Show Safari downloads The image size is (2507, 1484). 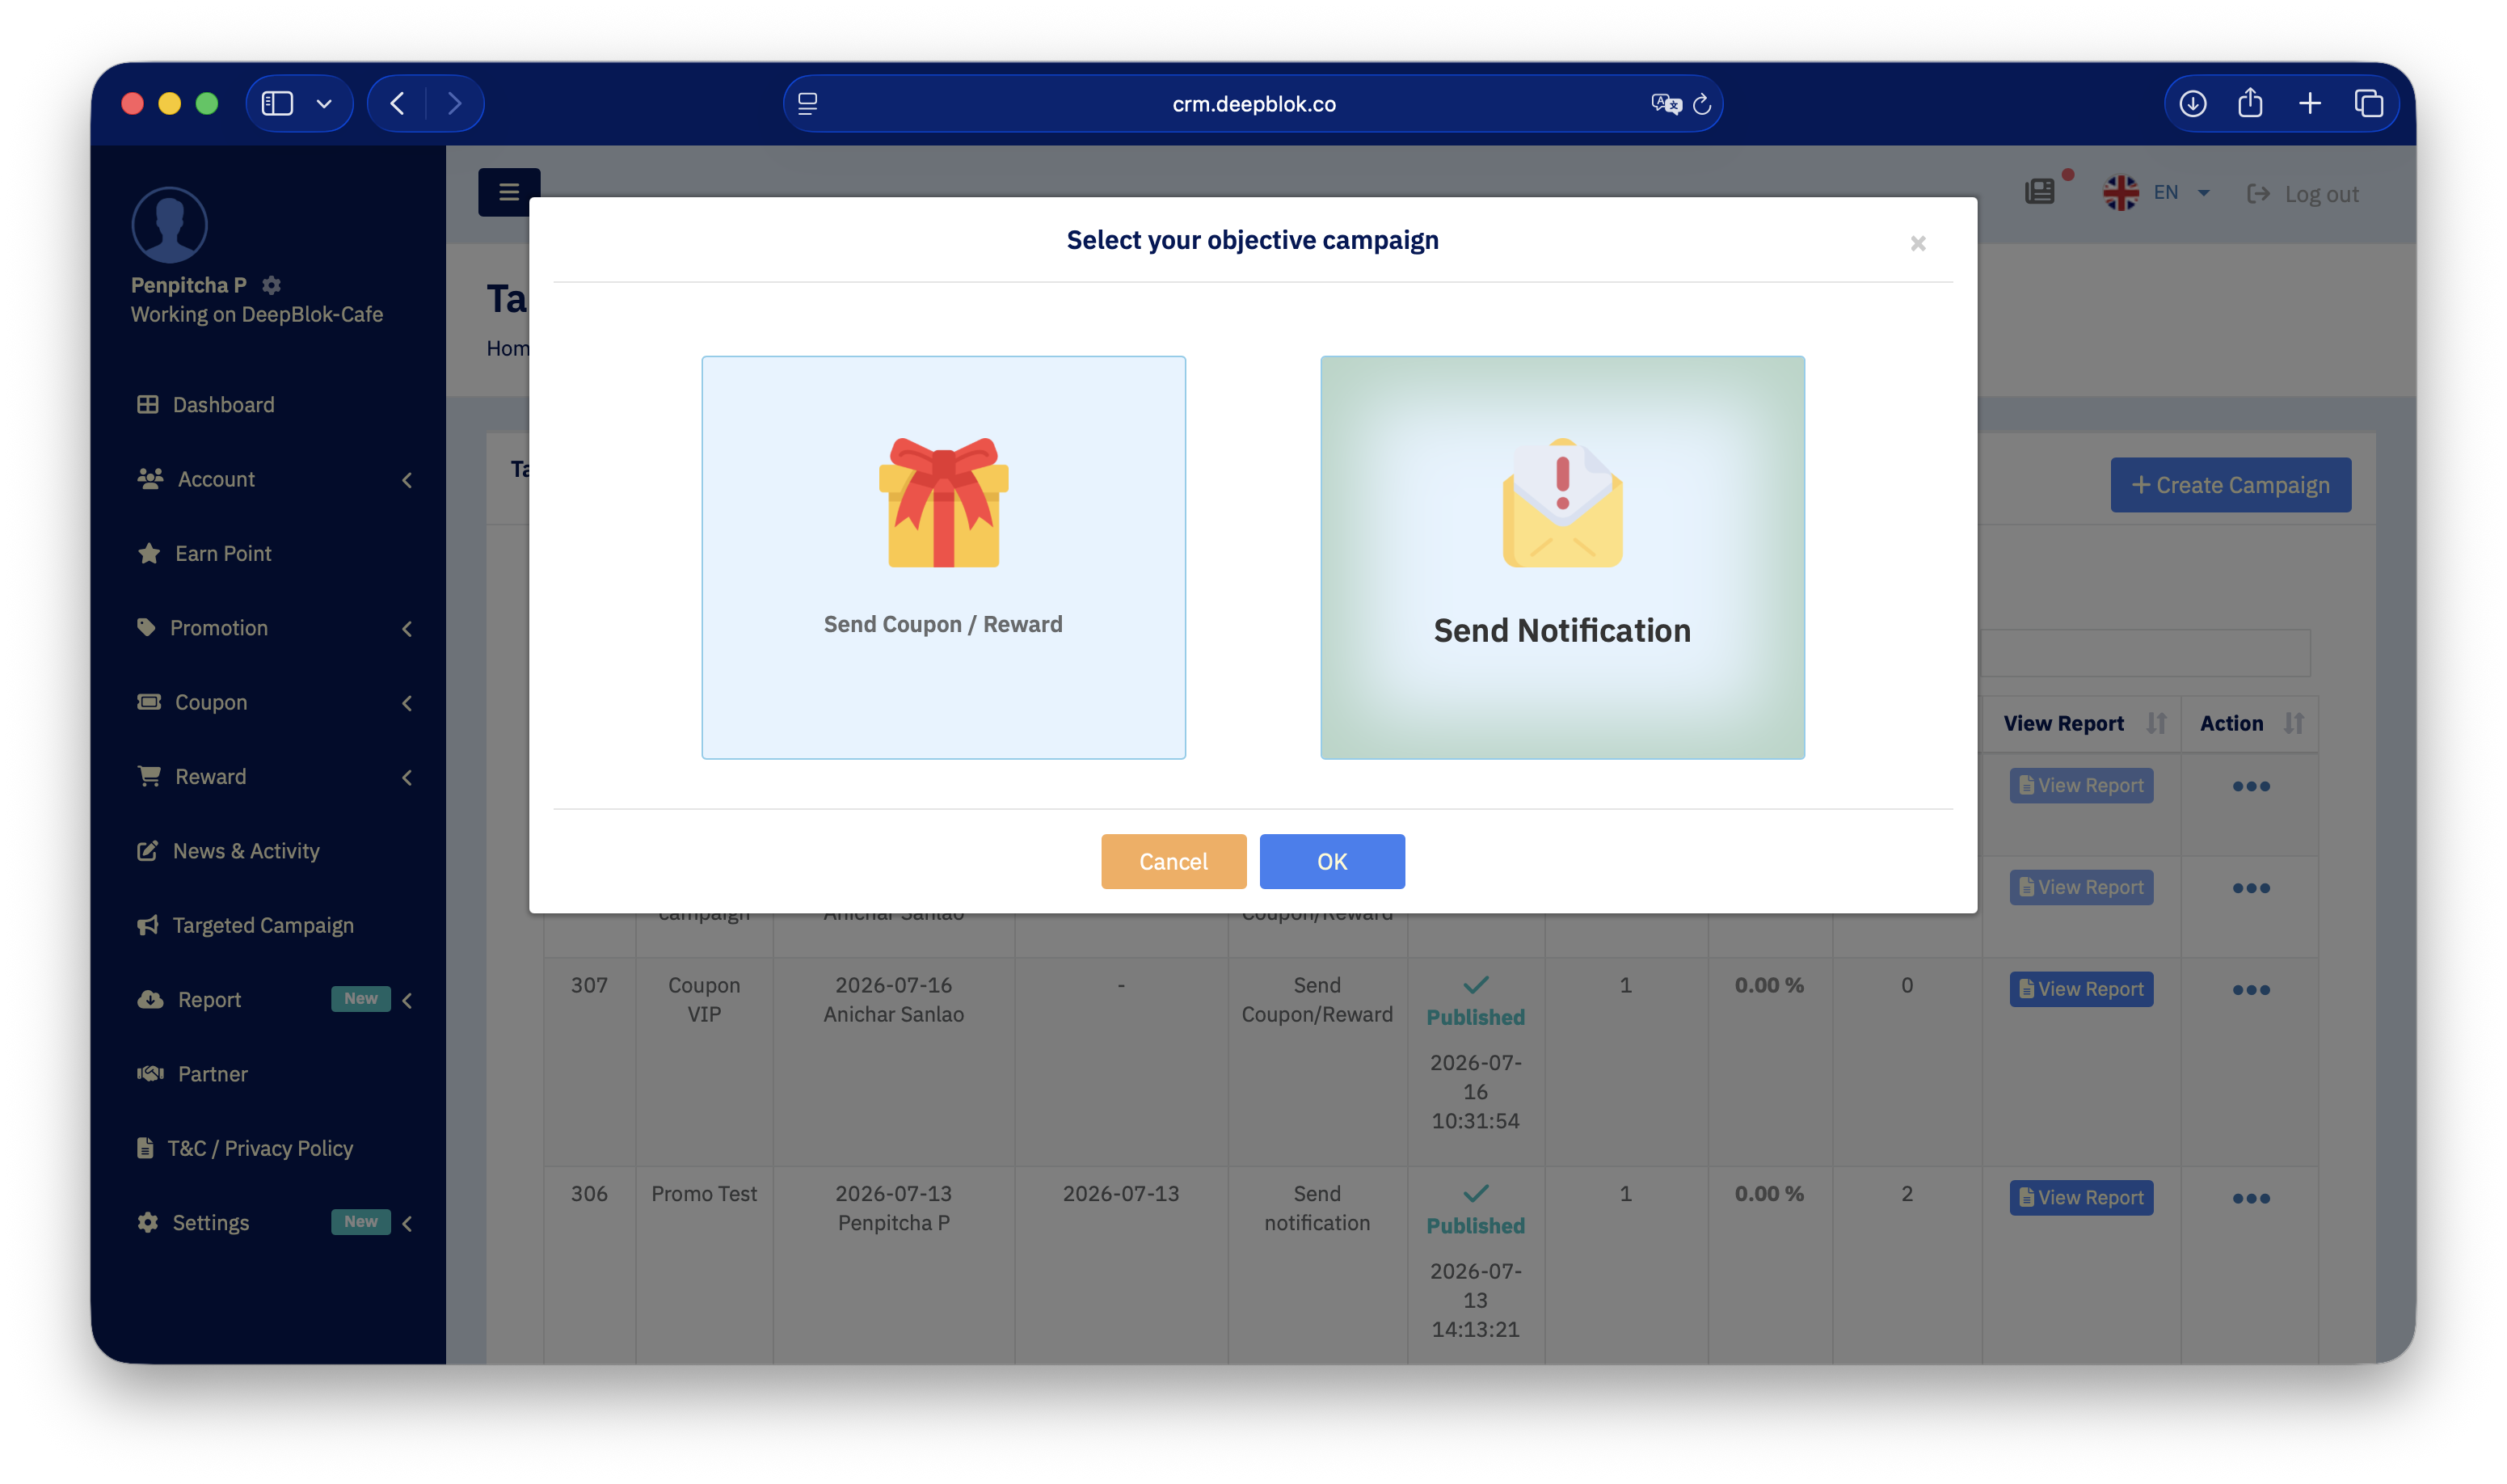click(2192, 103)
